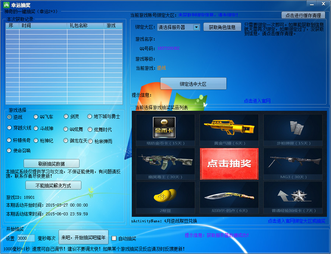Select the 黄金气锤 (6天) golden gun prize
This screenshot has height=254, width=331.
point(229,130)
